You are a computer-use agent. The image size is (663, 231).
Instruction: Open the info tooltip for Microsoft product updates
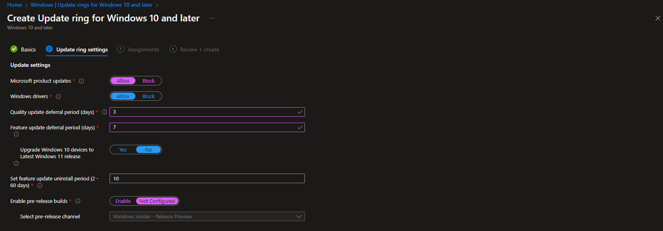click(81, 81)
